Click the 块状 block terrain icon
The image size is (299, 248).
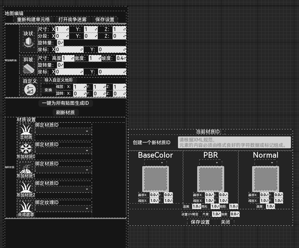(x=28, y=42)
